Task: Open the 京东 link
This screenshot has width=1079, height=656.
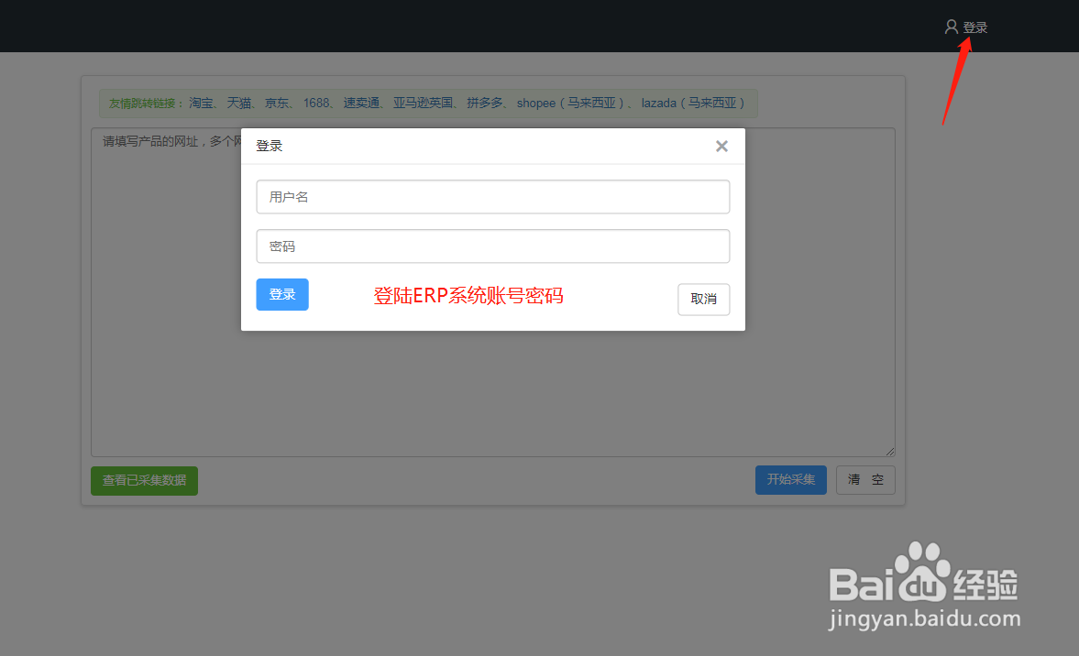Action: click(277, 104)
